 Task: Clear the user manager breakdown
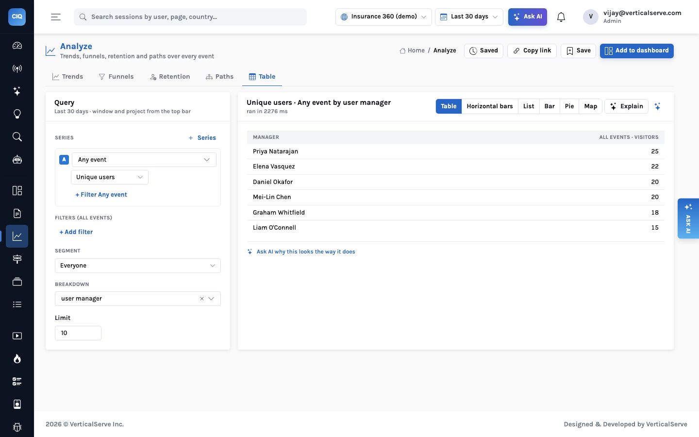[x=201, y=299]
